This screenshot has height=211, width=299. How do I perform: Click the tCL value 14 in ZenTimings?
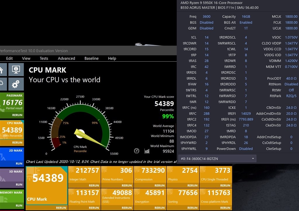point(206,37)
